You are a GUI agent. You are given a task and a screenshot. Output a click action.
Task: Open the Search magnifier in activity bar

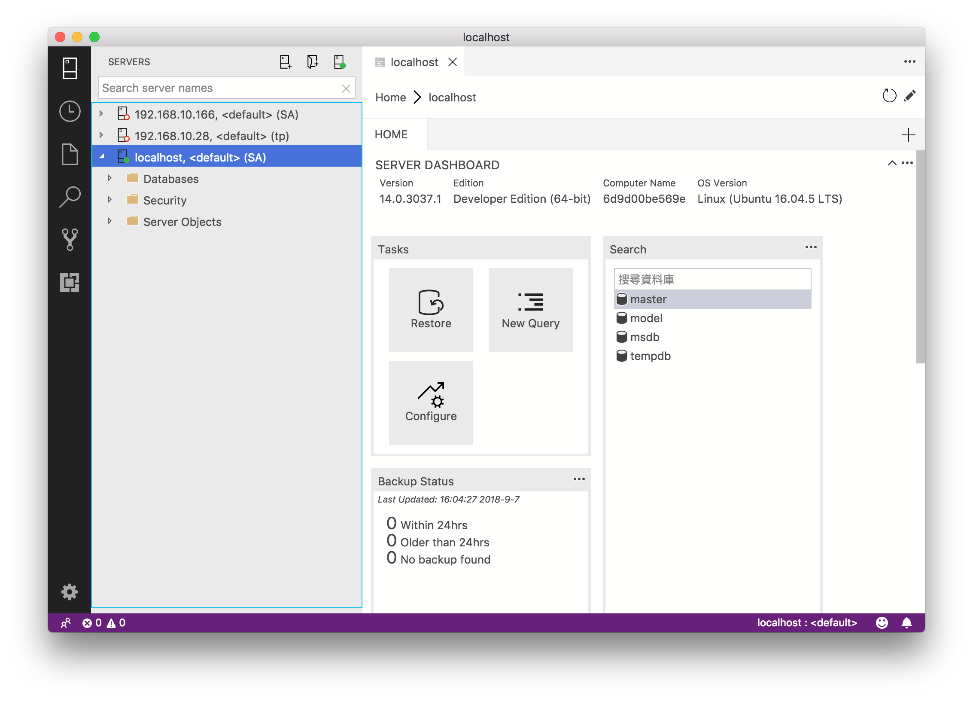tap(70, 197)
